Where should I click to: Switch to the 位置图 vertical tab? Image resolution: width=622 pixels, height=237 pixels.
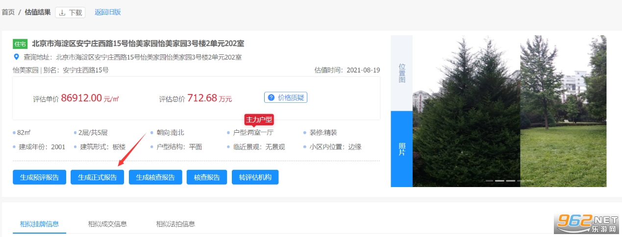401,73
